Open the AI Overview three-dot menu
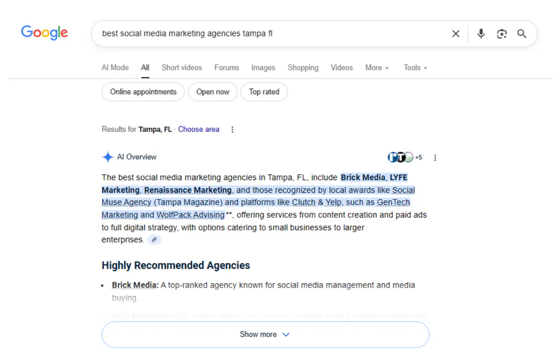554x349 pixels. point(435,158)
